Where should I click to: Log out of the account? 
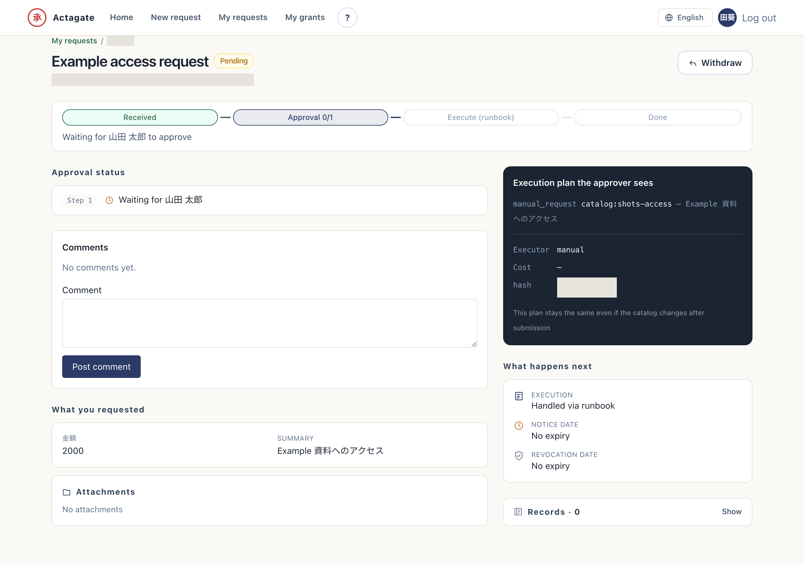pos(759,18)
